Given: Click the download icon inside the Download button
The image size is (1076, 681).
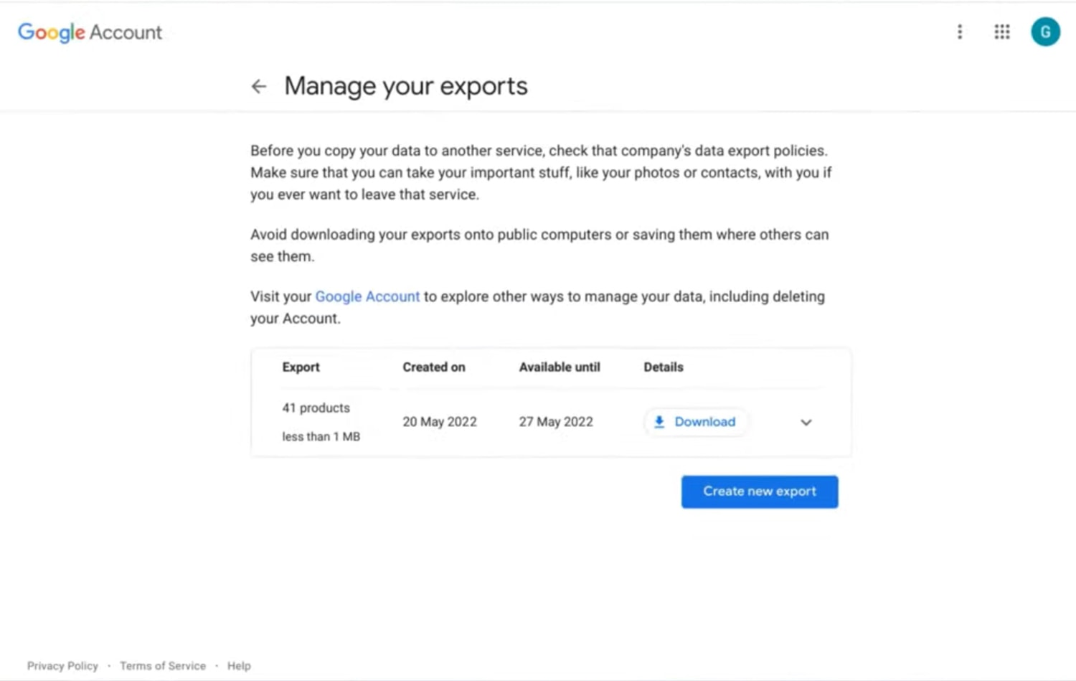Looking at the screenshot, I should point(660,422).
